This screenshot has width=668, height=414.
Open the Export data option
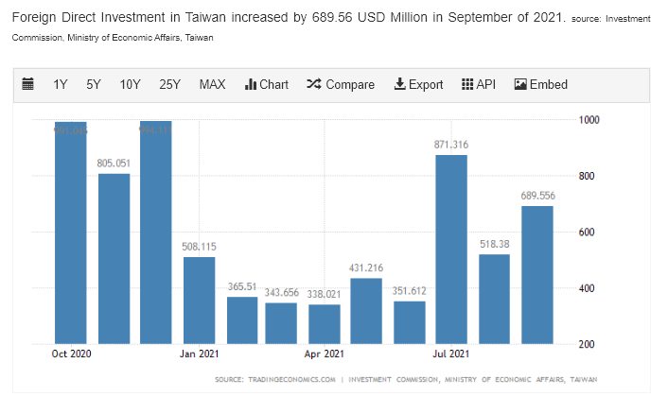(x=418, y=84)
